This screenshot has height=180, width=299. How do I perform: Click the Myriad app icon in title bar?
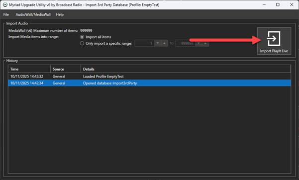click(5, 4)
